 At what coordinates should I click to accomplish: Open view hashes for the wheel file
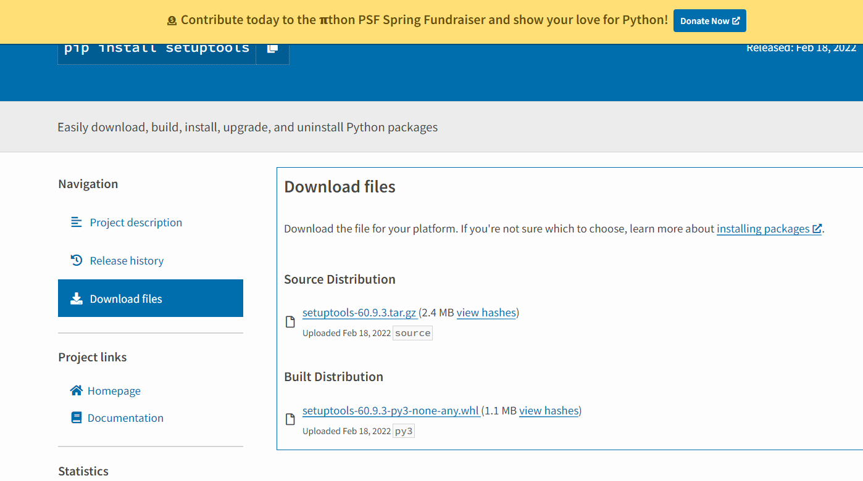[548, 410]
